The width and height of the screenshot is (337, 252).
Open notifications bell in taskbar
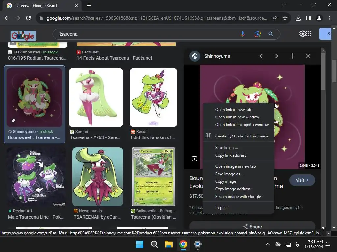pyautogui.click(x=328, y=244)
